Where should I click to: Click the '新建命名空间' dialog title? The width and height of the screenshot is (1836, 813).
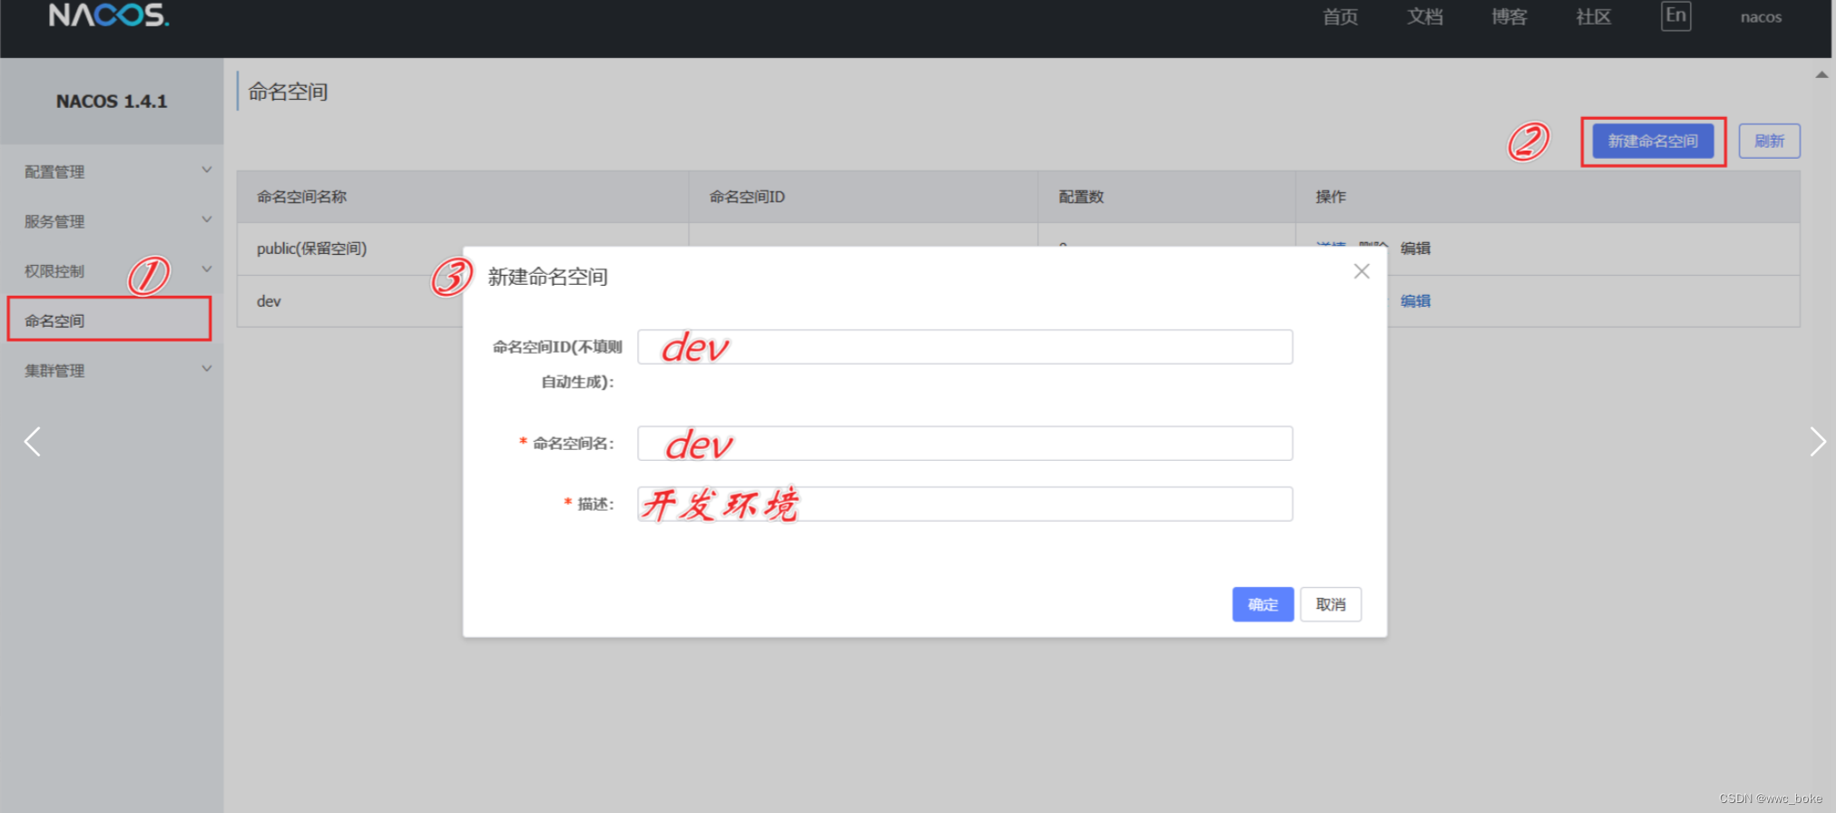pyautogui.click(x=547, y=277)
